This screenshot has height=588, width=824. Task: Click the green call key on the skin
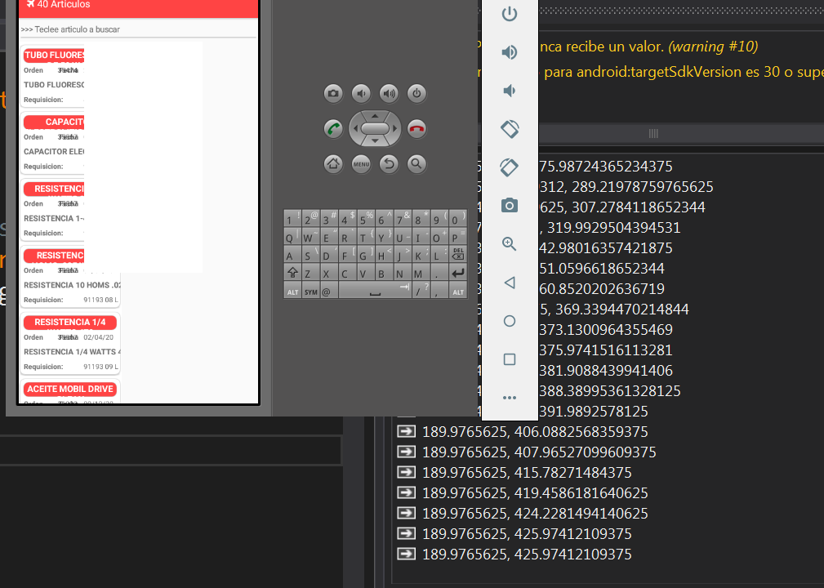[333, 129]
